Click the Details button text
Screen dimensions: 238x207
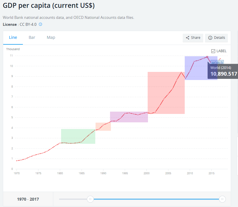click(219, 38)
